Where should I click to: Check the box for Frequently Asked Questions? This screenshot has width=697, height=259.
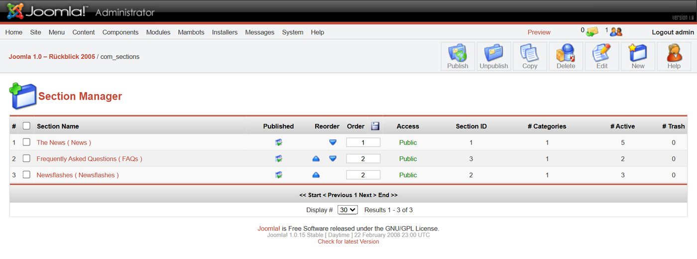click(27, 159)
